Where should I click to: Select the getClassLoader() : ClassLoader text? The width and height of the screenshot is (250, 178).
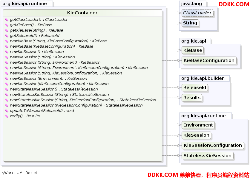click(39, 20)
